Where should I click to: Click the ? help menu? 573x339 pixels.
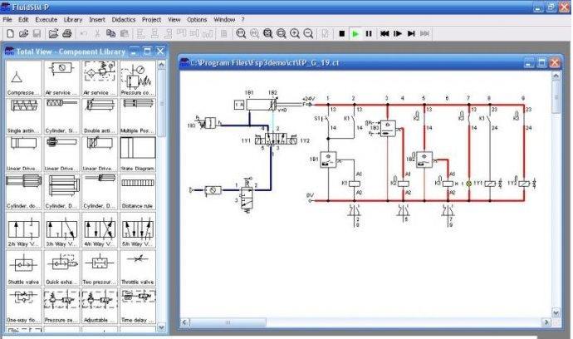[242, 18]
